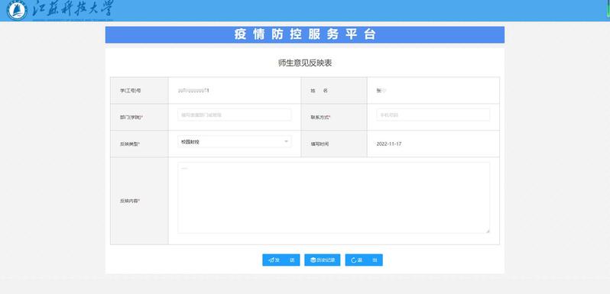Screen dimensions: 610x294
Task: Click the 2022-11-17 fill date value
Action: pos(389,144)
